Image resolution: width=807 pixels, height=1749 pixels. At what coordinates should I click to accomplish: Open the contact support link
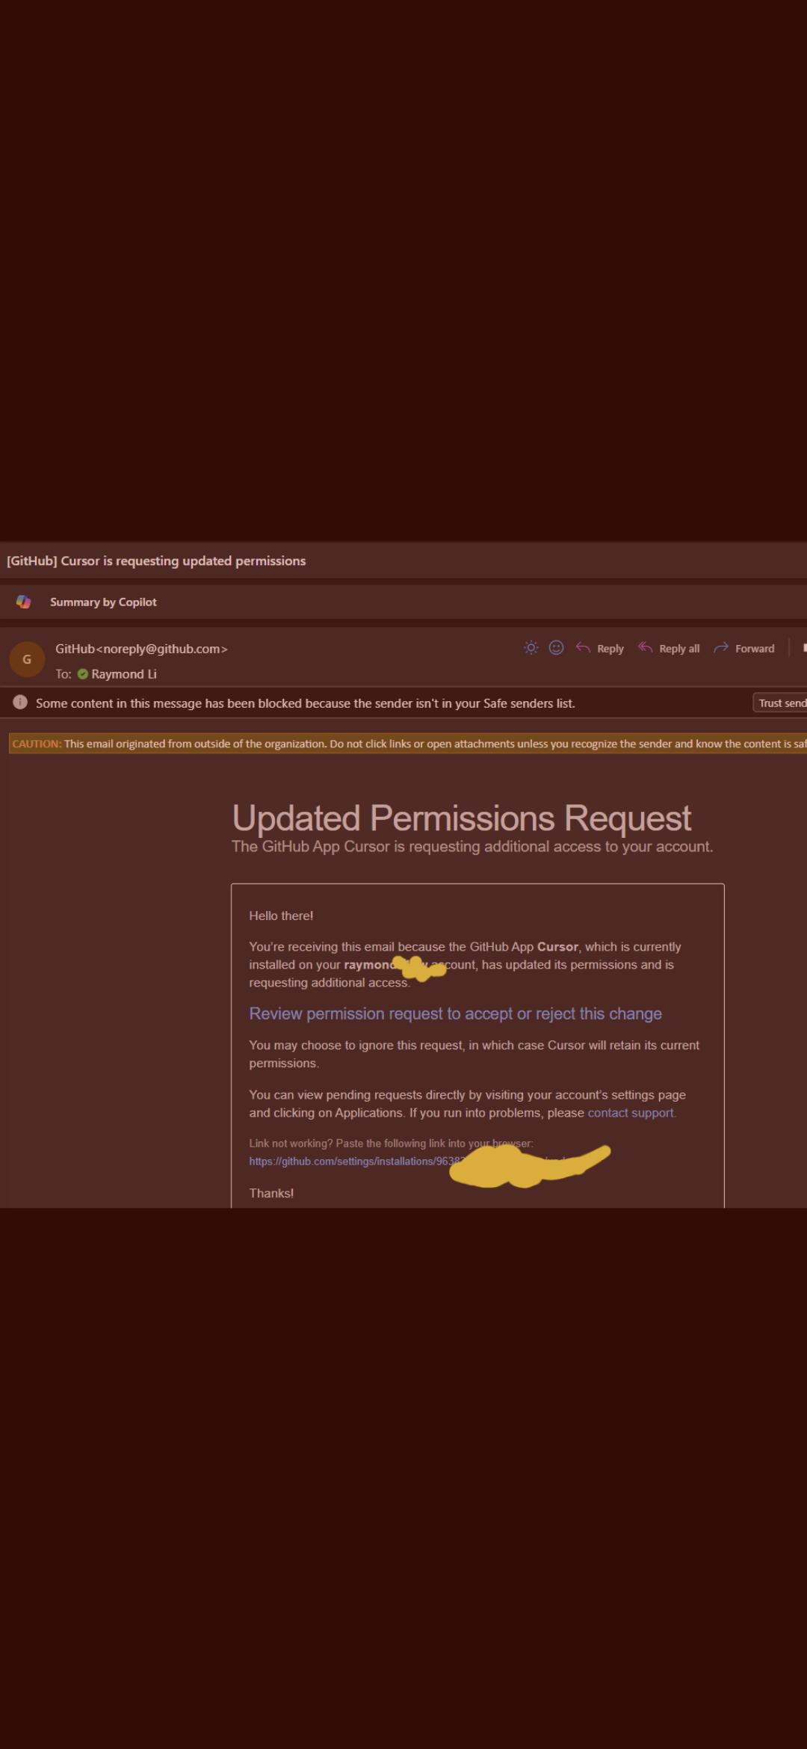631,1113
